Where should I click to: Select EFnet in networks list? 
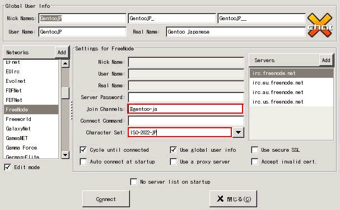coord(31,62)
